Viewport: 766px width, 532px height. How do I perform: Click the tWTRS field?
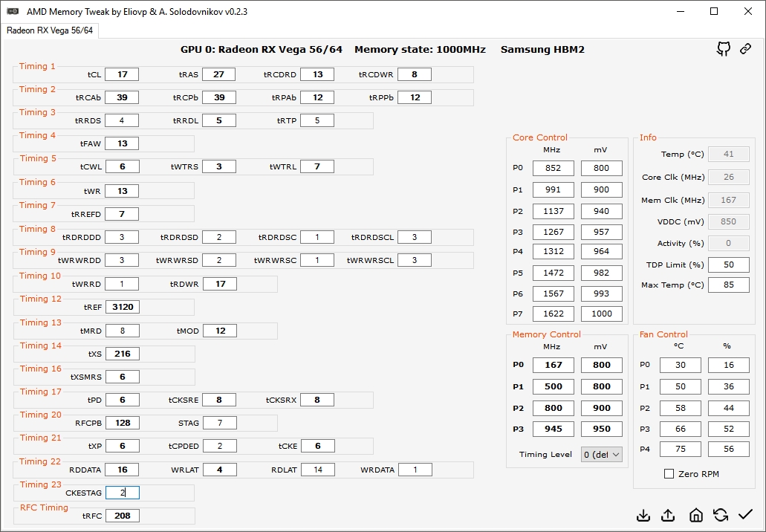click(x=219, y=166)
